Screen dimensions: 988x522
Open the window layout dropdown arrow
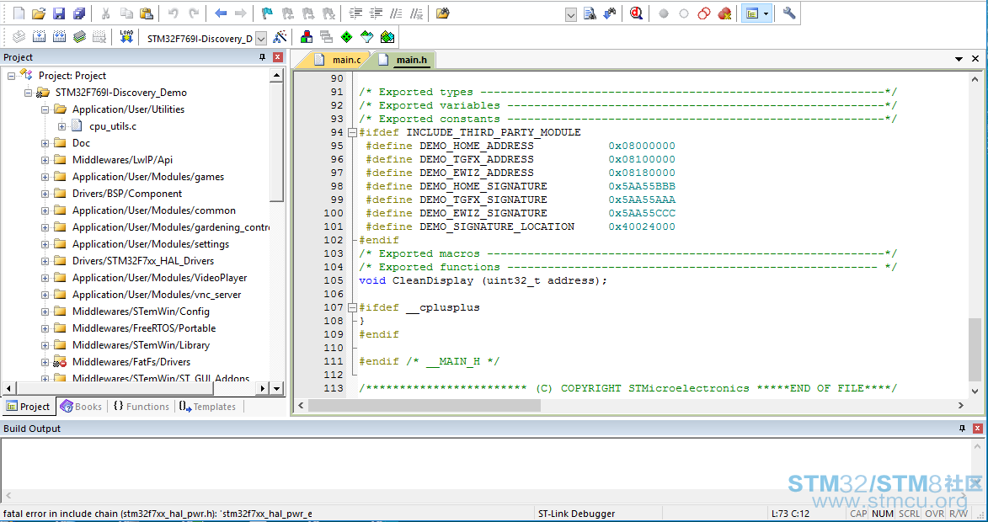point(766,13)
